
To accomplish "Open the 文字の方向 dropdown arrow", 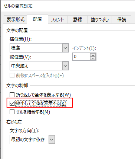I will 52,140.
